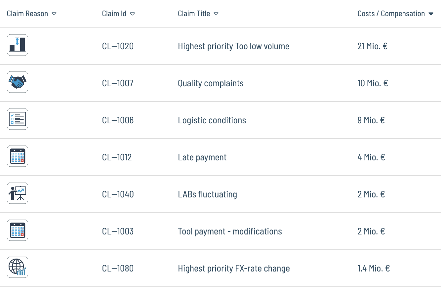Open the globe chart icon for FX-rate change

(18, 267)
